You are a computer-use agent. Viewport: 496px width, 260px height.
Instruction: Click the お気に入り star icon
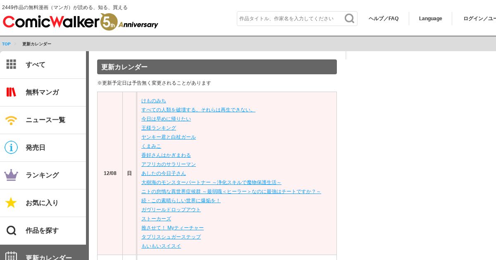11,203
